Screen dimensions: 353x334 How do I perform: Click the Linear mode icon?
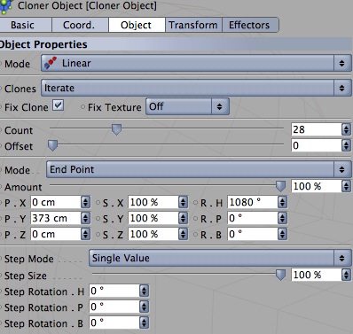51,63
